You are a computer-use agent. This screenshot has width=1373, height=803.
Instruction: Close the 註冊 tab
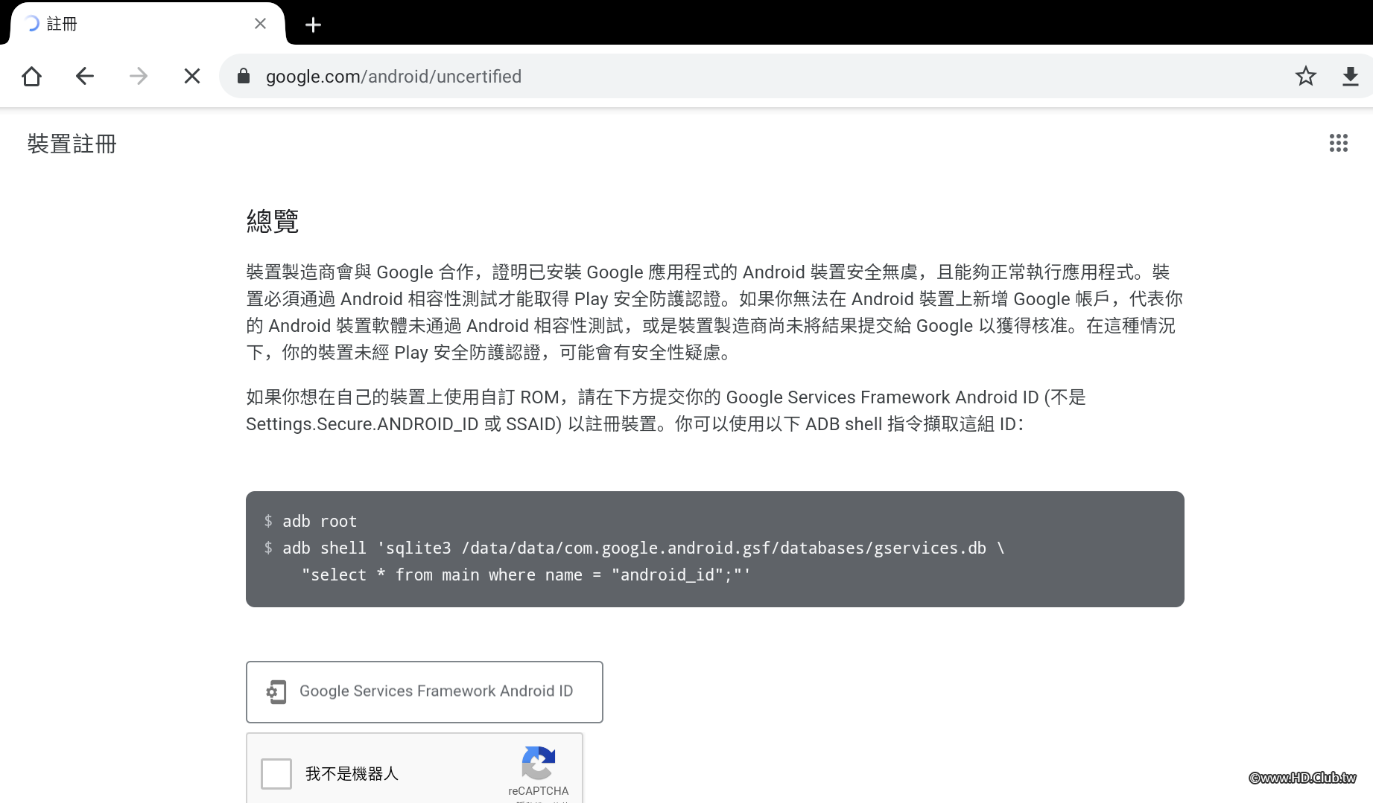[260, 24]
